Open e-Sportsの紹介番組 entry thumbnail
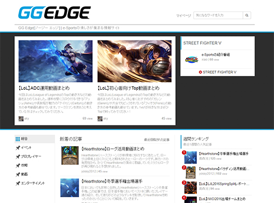The height and width of the screenshot is (203, 274). click(x=192, y=59)
